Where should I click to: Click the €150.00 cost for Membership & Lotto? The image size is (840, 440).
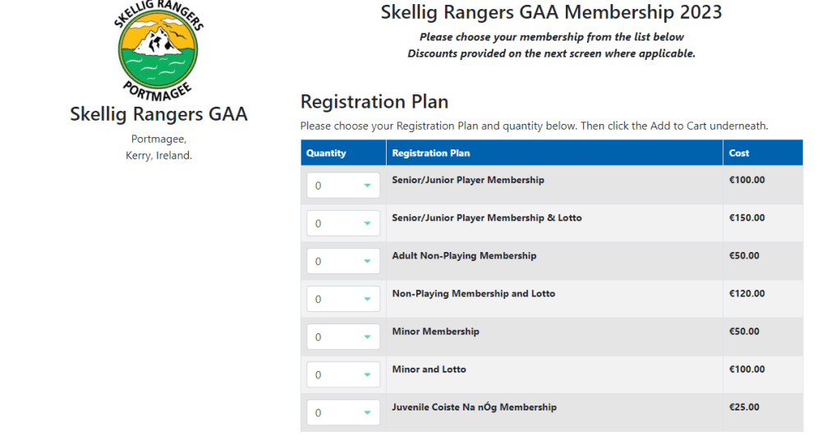[746, 218]
